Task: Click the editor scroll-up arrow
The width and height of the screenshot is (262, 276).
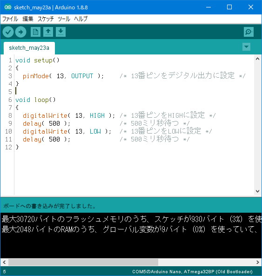Action: pos(258,59)
